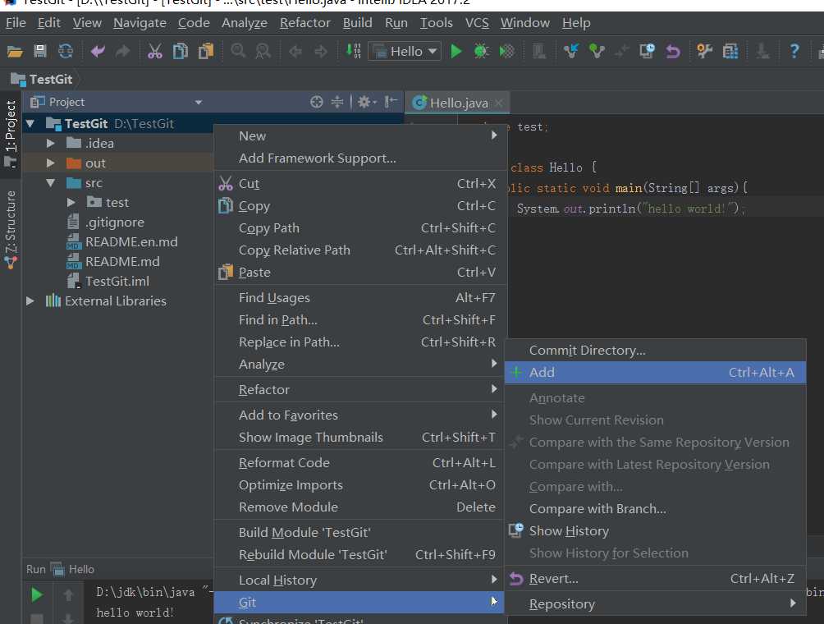Screen dimensions: 824x624
Task: Collapse the src folder node
Action: point(50,183)
